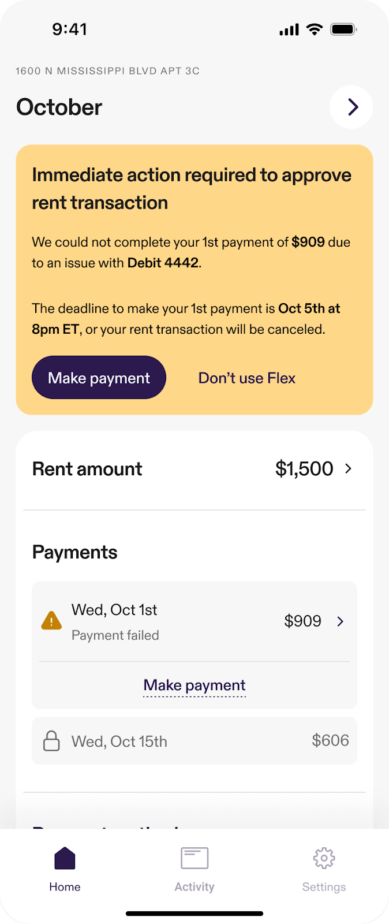This screenshot has width=389, height=924.
Task: Tap the battery status icon
Action: pos(343,29)
